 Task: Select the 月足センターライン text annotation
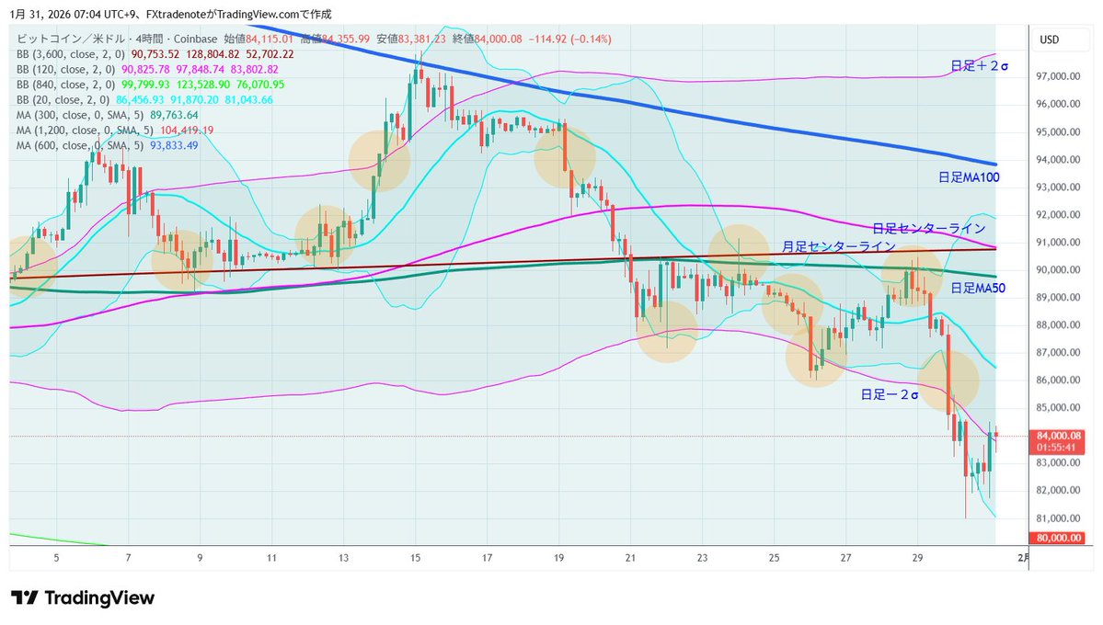840,246
